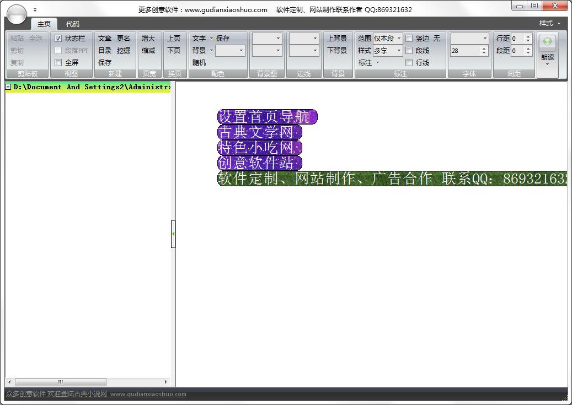Expand the D:\Document And Settings2 tree node

coord(8,87)
